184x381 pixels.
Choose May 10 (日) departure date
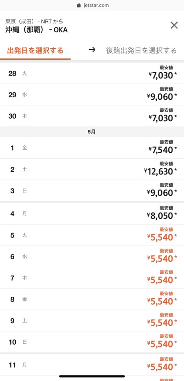click(x=92, y=342)
